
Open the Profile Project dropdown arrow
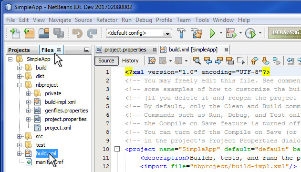(260, 33)
